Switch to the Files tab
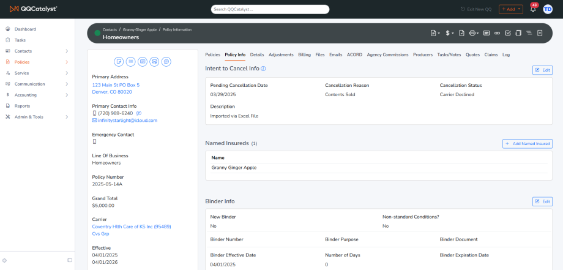Viewport: 563px width, 270px height. click(x=320, y=54)
